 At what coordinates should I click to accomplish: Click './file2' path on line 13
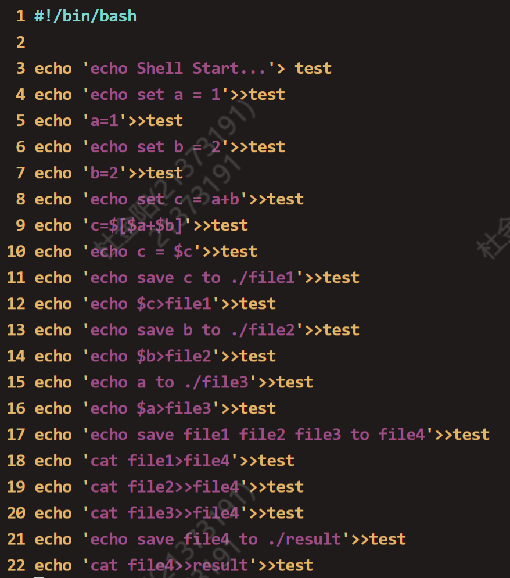tap(263, 330)
